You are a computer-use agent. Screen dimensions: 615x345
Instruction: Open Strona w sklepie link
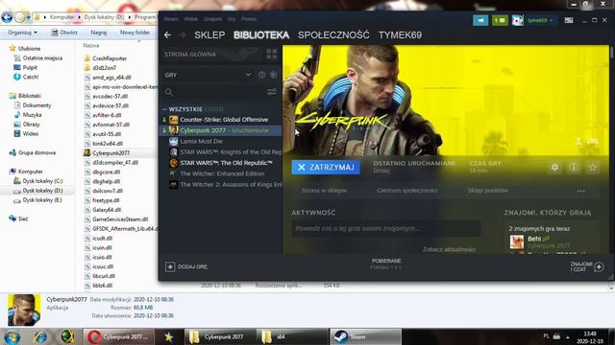pyautogui.click(x=324, y=191)
